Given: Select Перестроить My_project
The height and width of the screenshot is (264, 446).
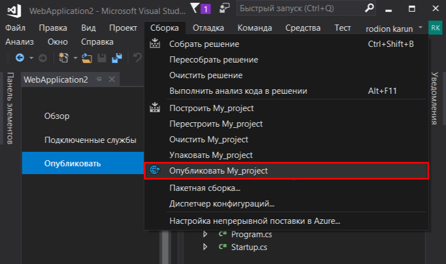Looking at the screenshot, I should click(x=286, y=124).
